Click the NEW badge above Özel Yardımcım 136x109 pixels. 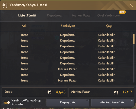[122, 12]
